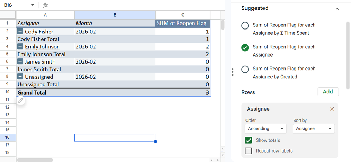Collapse the Suggested section
This screenshot has height=162, width=351.
[x=337, y=8]
